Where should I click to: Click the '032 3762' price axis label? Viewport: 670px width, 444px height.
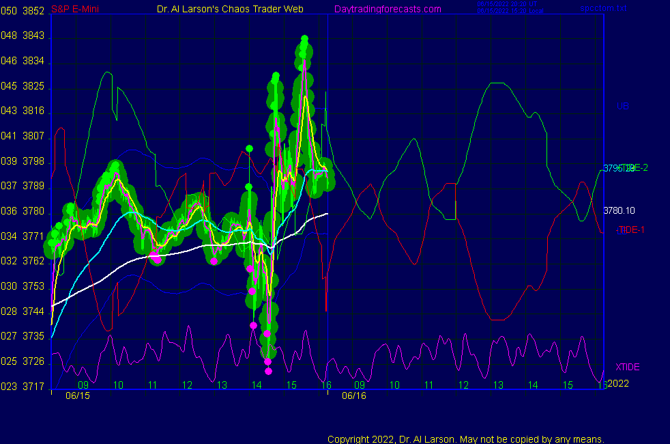point(23,261)
